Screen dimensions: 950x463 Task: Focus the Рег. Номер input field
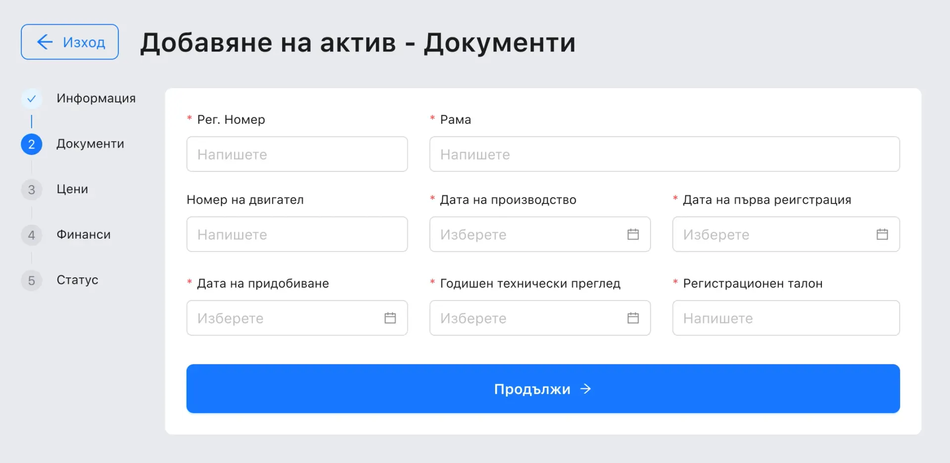point(297,154)
